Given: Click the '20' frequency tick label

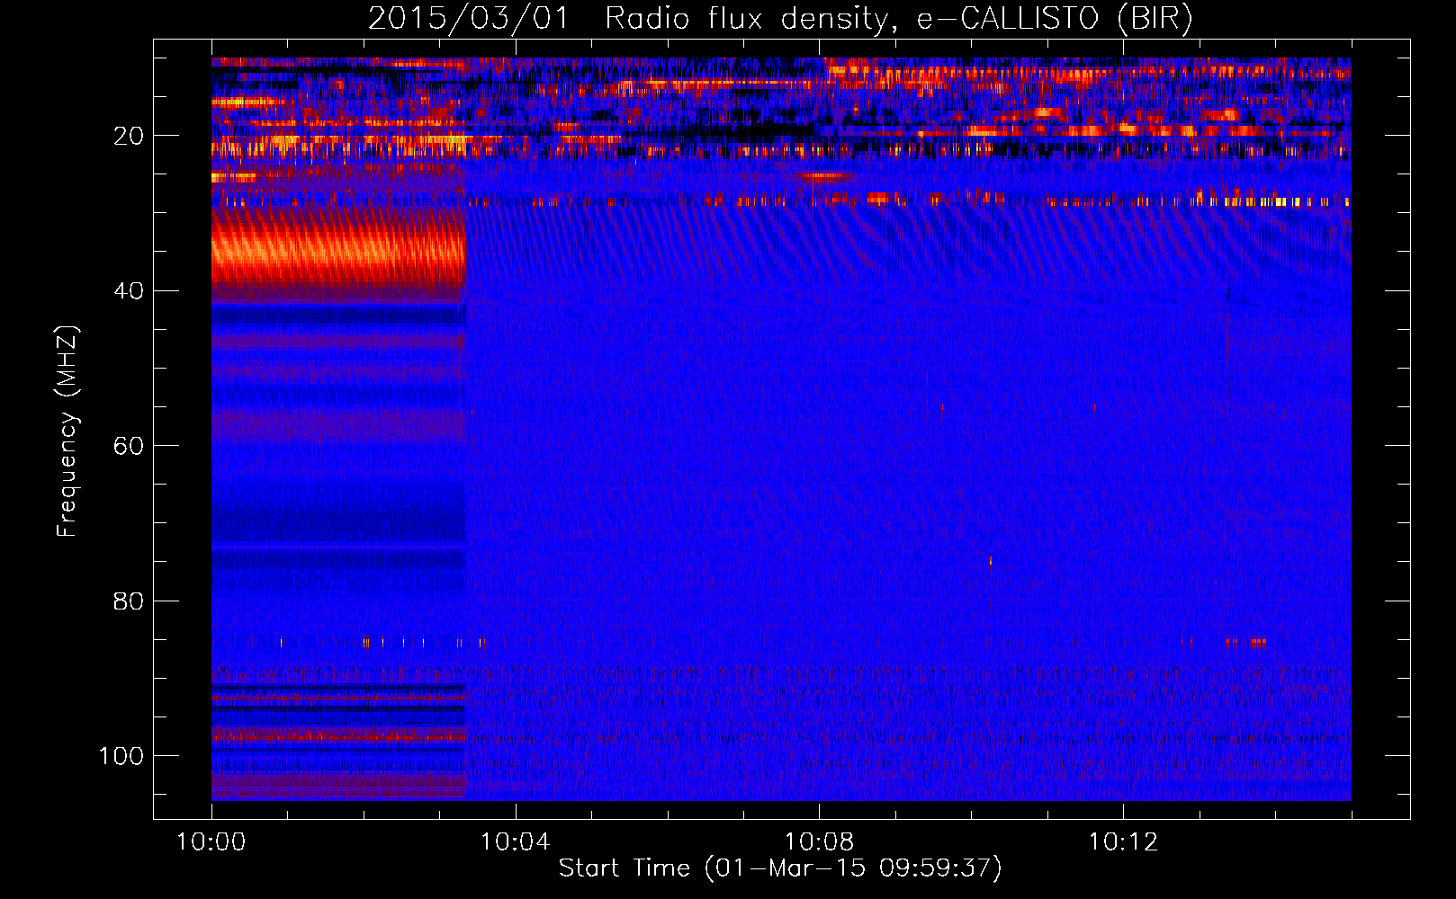Looking at the screenshot, I should (129, 136).
